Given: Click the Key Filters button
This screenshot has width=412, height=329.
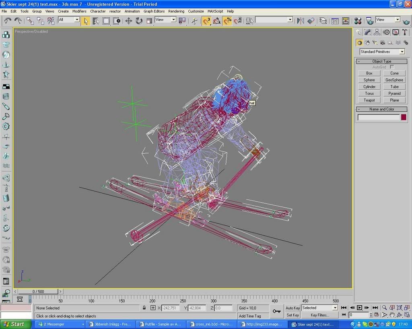Looking at the screenshot, I should 320,315.
